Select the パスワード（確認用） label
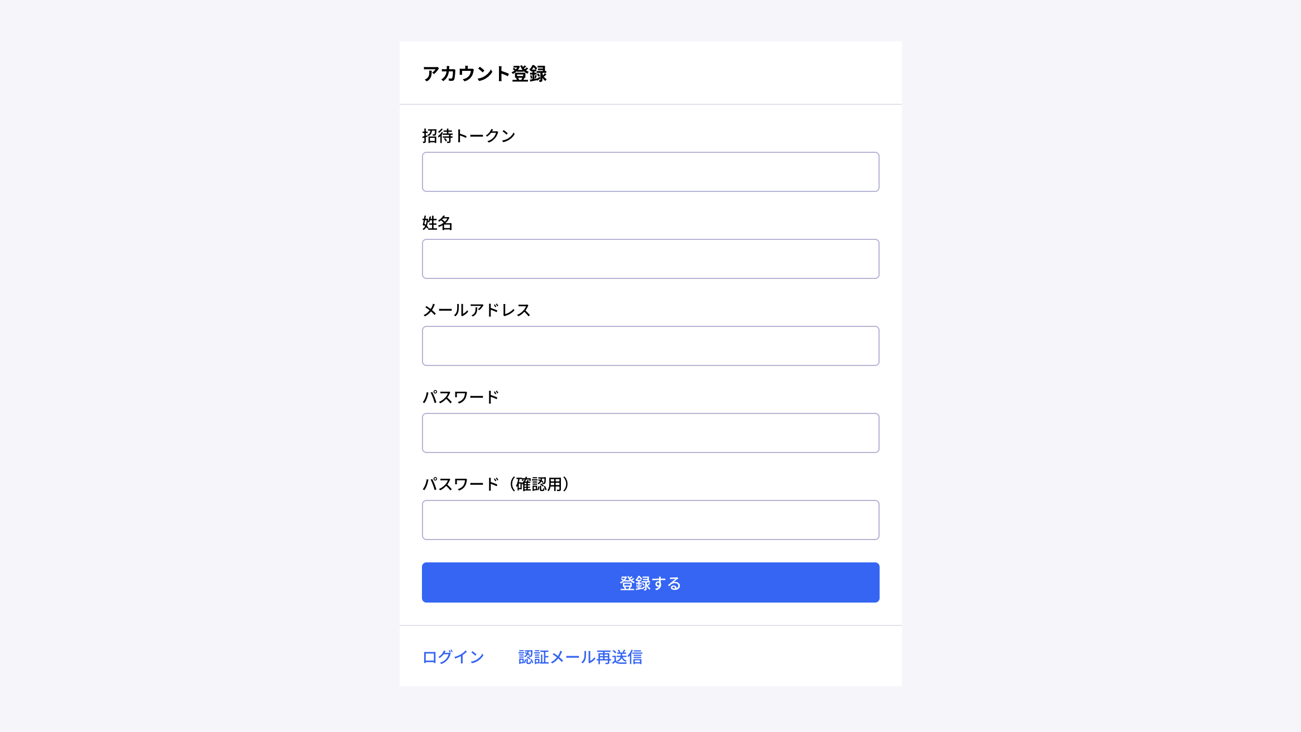The height and width of the screenshot is (732, 1301). click(496, 484)
